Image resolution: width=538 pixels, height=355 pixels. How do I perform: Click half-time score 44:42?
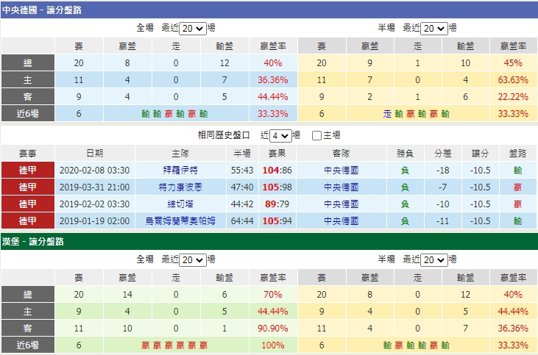point(242,204)
